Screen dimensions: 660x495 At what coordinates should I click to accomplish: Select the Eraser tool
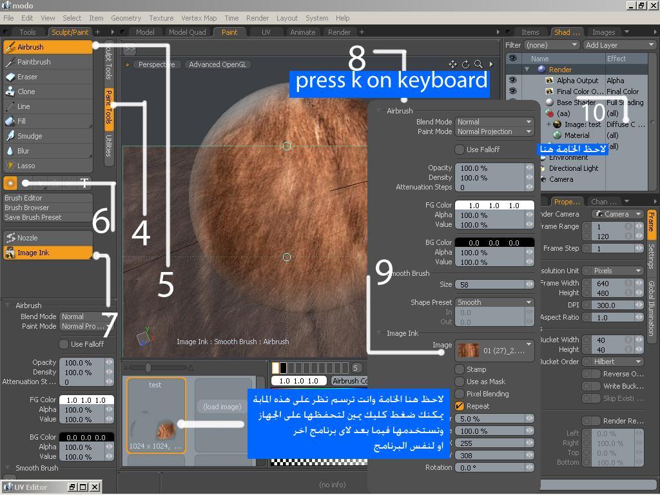(48, 77)
